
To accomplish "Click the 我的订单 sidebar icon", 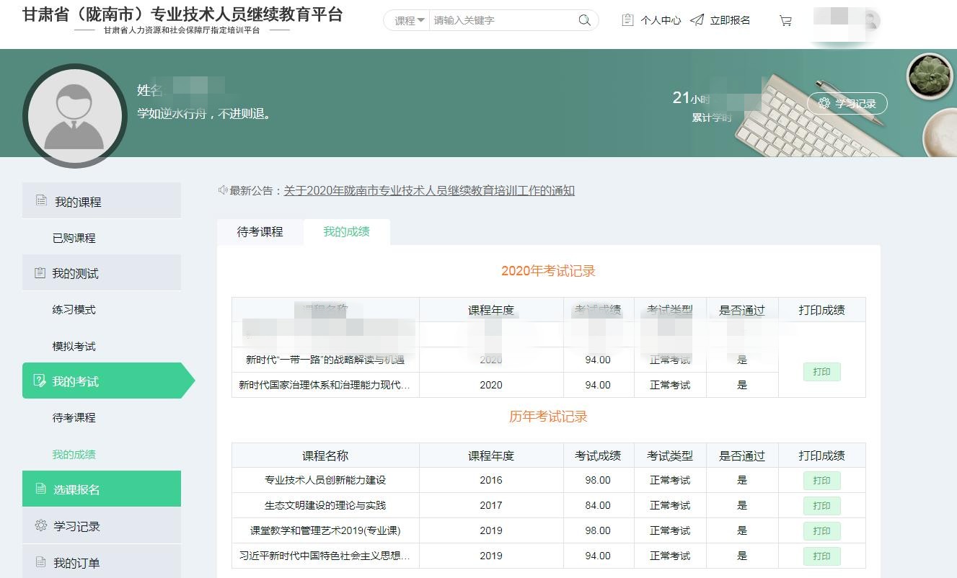I will click(41, 562).
